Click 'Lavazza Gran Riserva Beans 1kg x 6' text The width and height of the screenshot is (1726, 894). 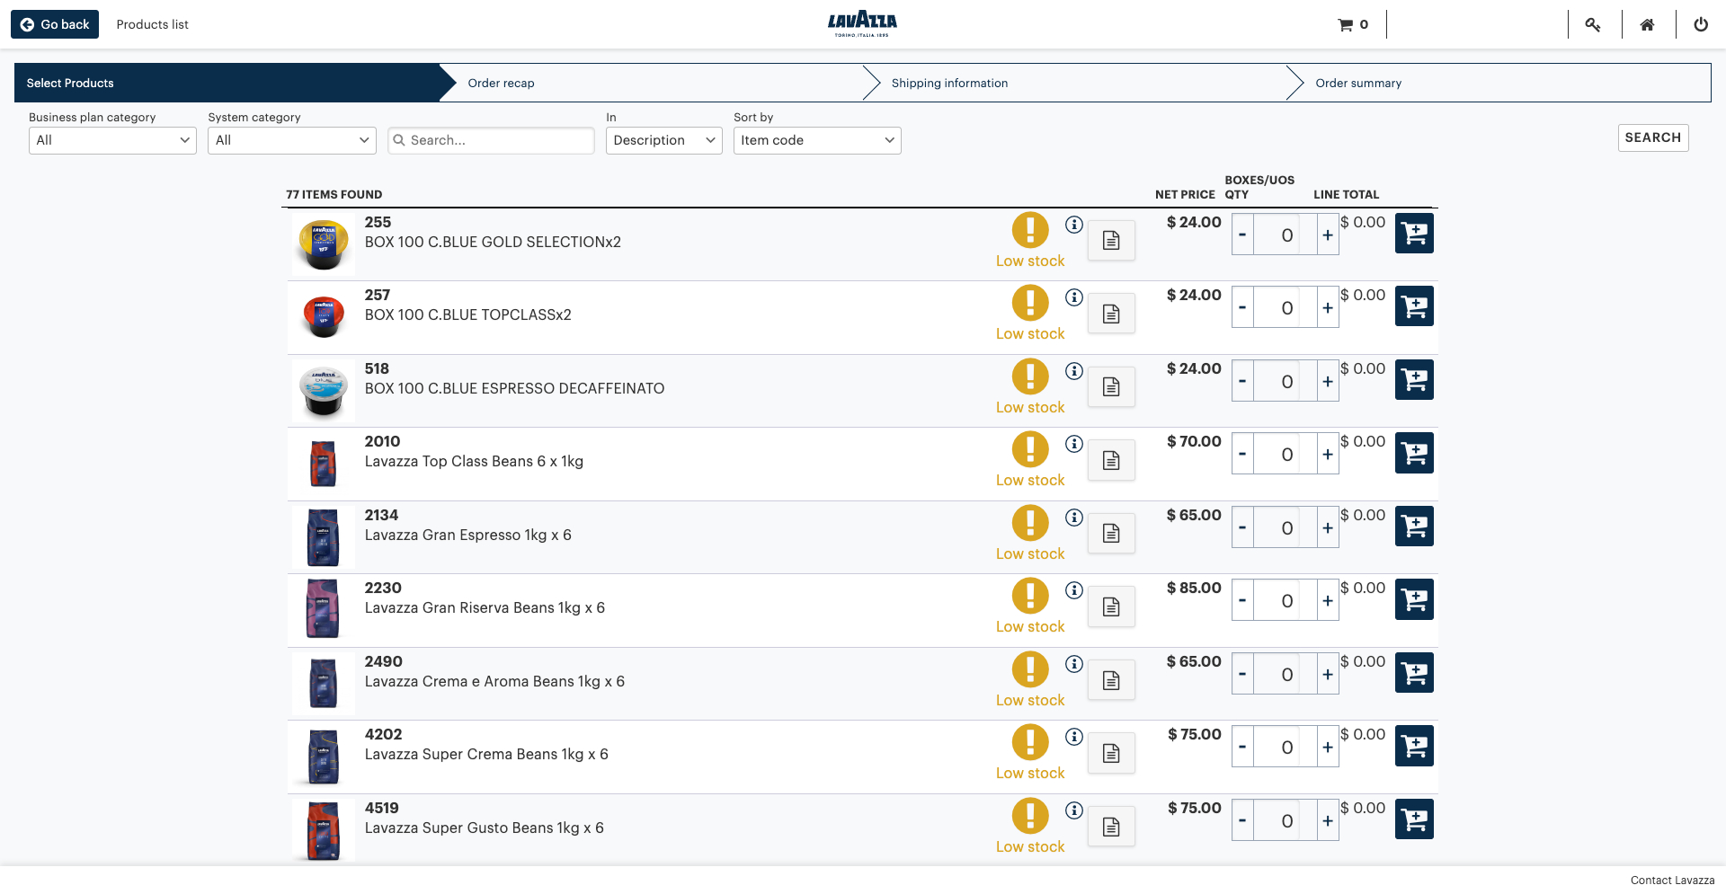tap(485, 608)
